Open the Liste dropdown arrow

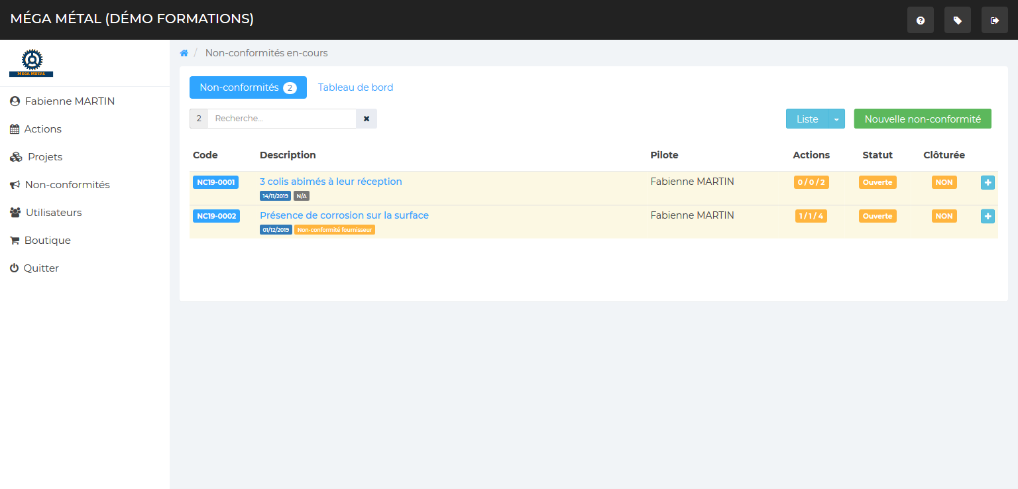coord(836,119)
